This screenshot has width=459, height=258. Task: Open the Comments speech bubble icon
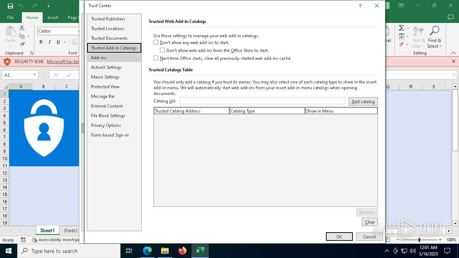(451, 17)
